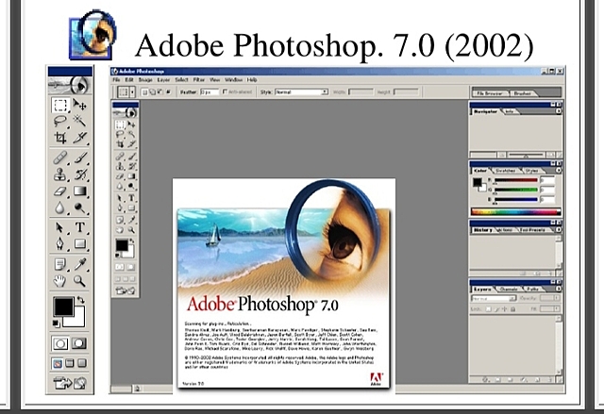Viewport: 604px width, 414px height.
Task: Click the Layers palette vertical scrollbar
Action: (x=558, y=344)
